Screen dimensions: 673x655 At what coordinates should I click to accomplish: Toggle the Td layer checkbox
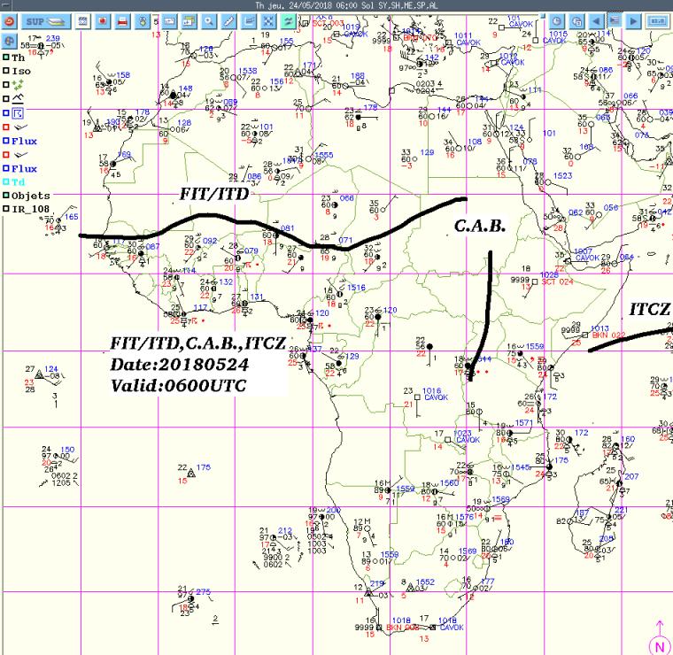(x=6, y=181)
